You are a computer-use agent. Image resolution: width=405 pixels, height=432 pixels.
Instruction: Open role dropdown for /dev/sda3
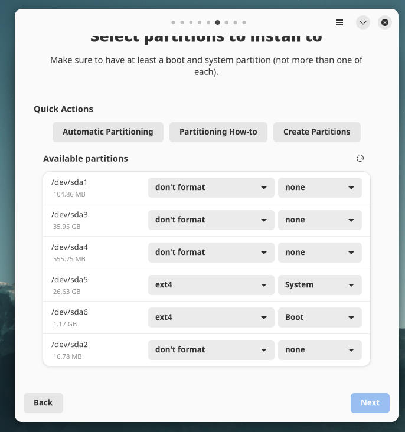319,220
